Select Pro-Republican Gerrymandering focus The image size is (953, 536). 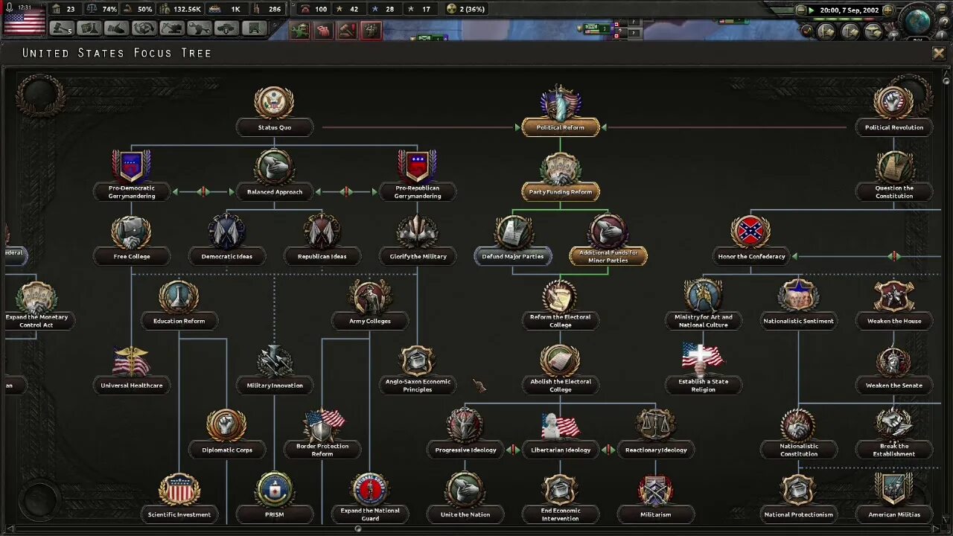pyautogui.click(x=418, y=191)
